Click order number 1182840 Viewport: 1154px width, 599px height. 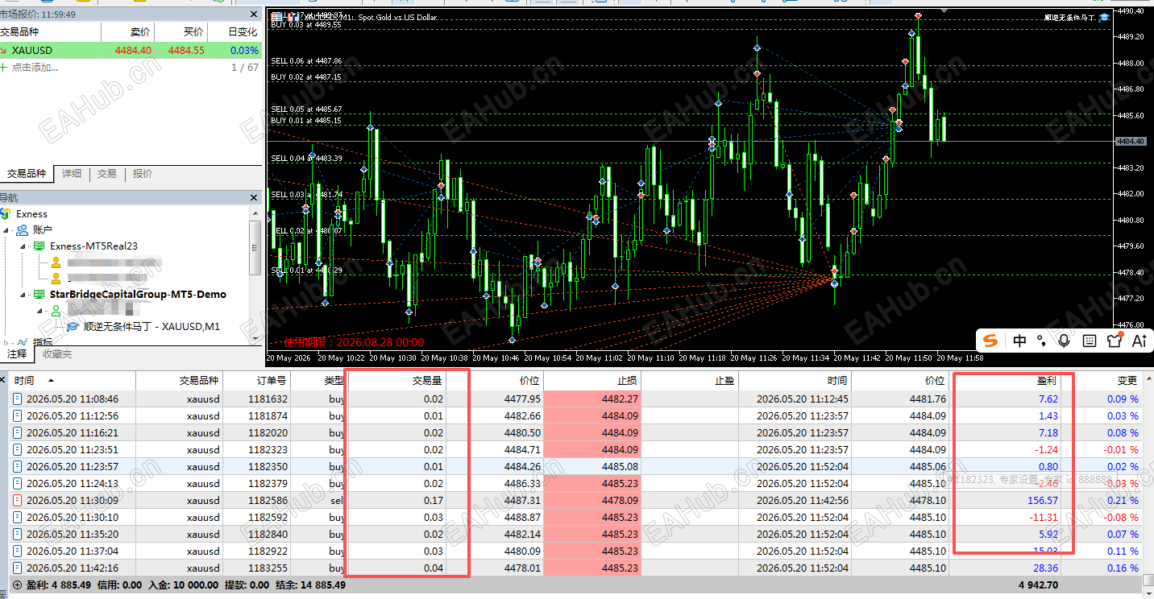click(268, 534)
